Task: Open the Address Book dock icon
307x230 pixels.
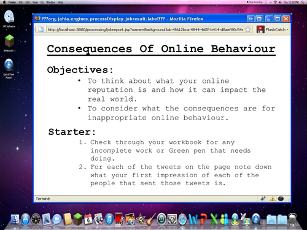Action: 68,220
